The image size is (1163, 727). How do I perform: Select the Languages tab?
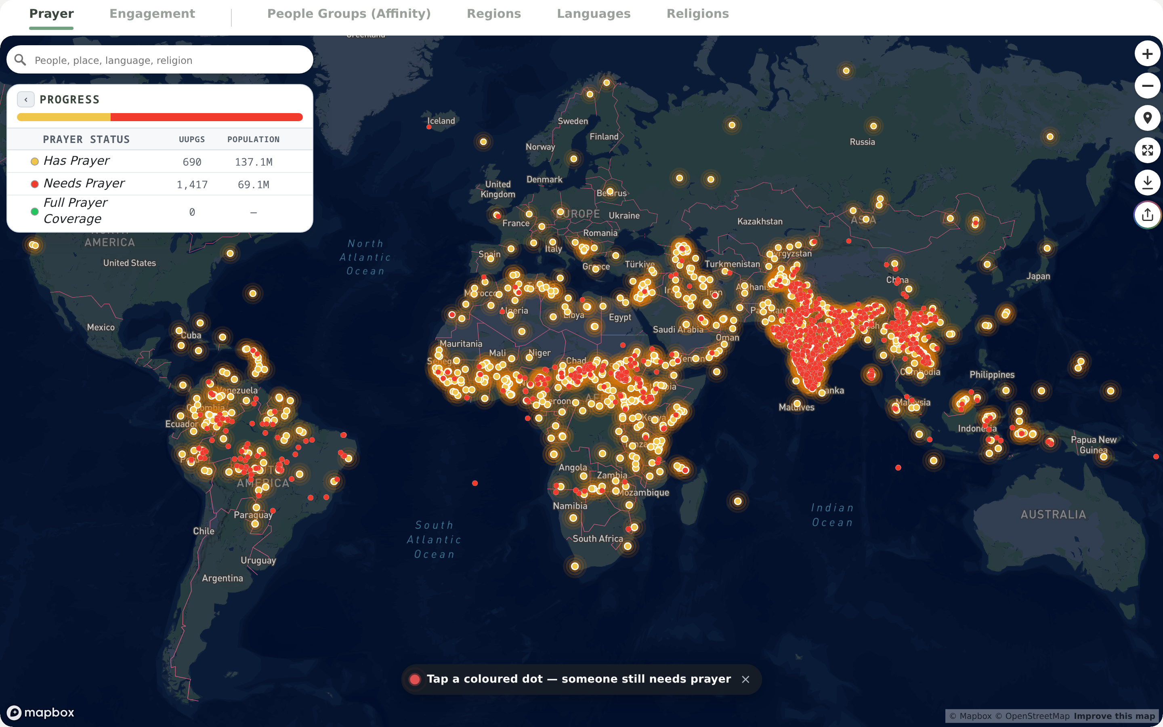[594, 13]
